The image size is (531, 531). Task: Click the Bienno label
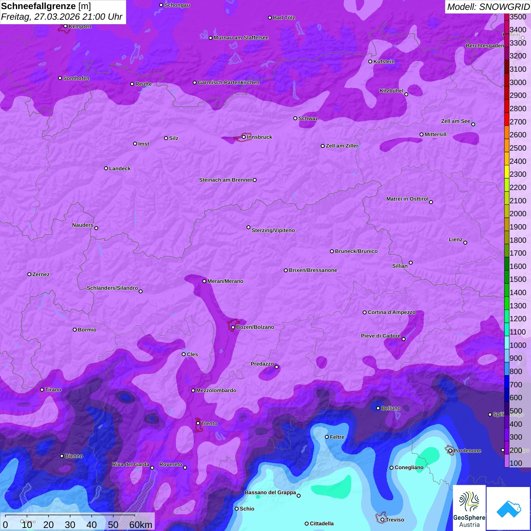(x=74, y=456)
